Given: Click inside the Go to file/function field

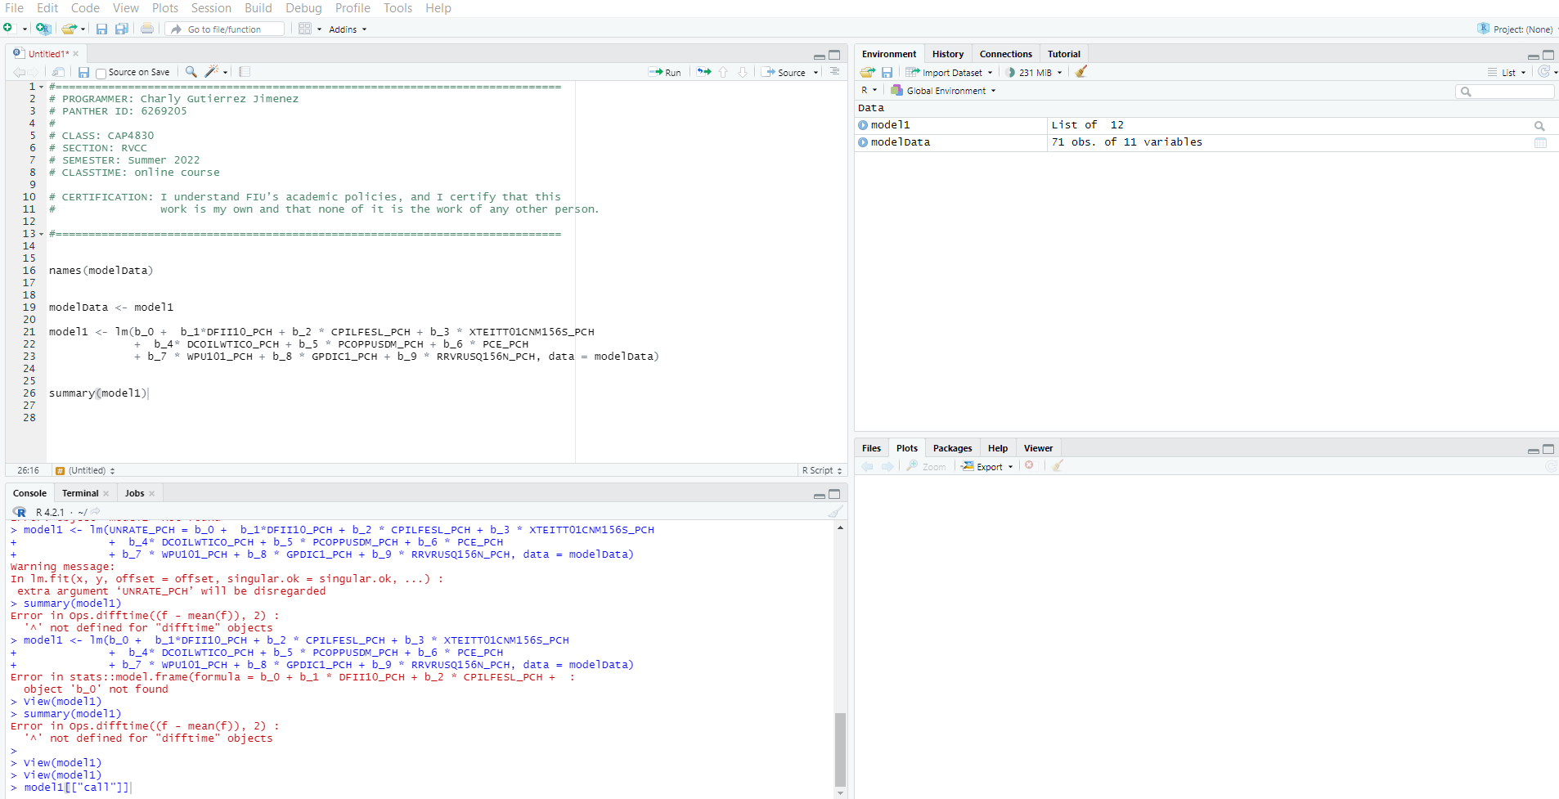Looking at the screenshot, I should point(225,29).
